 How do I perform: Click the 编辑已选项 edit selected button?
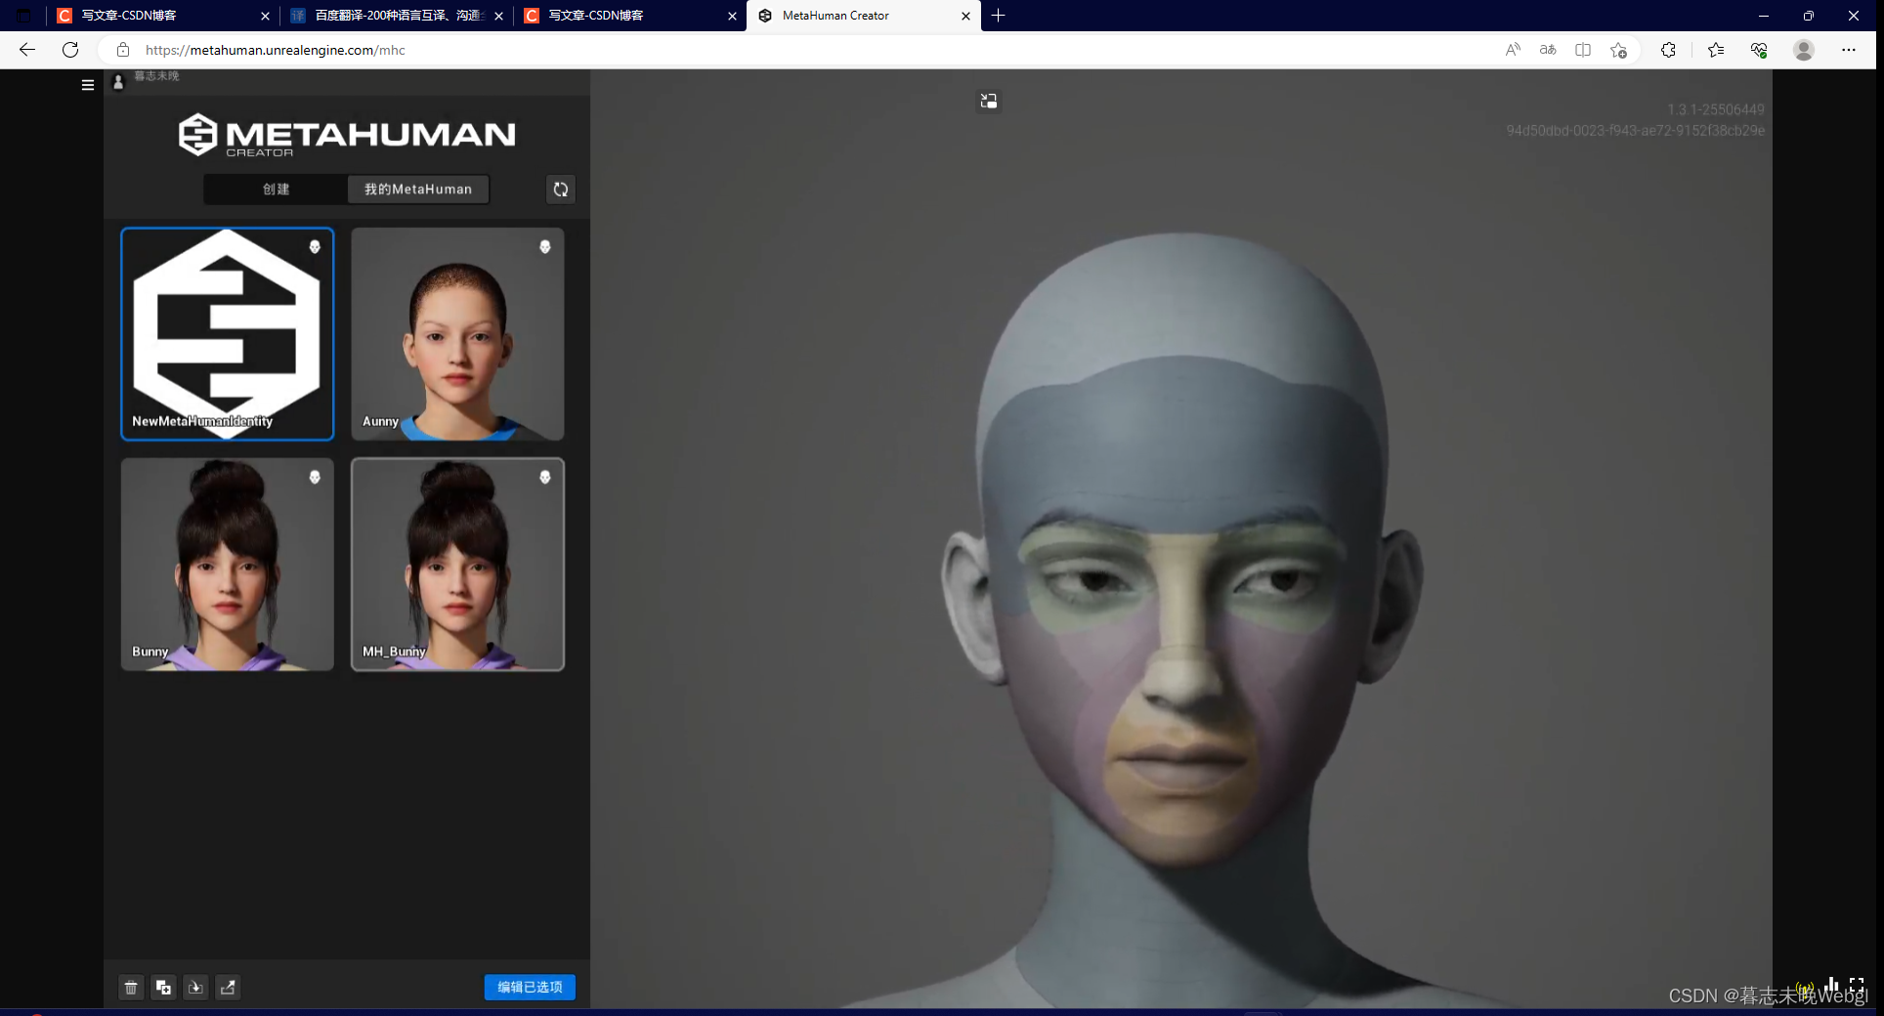click(x=530, y=988)
